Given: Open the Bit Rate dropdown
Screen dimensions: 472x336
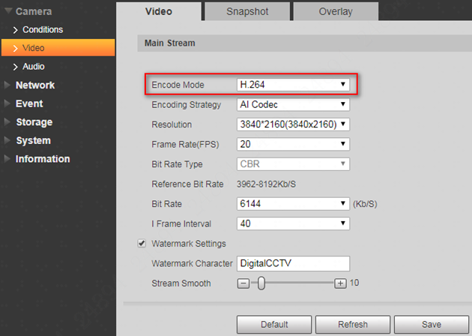Looking at the screenshot, I should 293,204.
